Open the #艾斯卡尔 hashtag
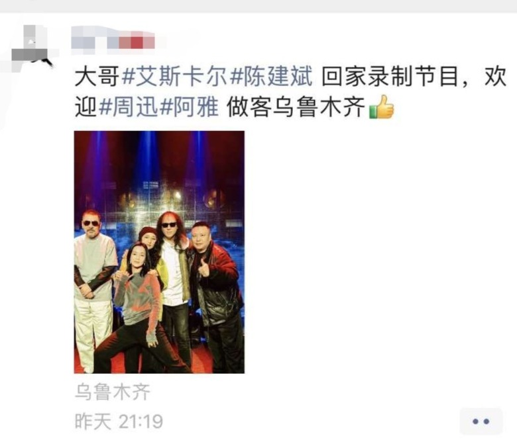Image resolution: width=517 pixels, height=442 pixels. [174, 77]
